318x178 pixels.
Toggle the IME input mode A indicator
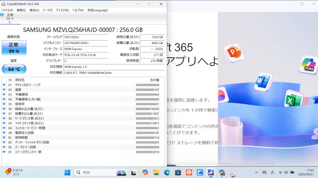coord(272,172)
